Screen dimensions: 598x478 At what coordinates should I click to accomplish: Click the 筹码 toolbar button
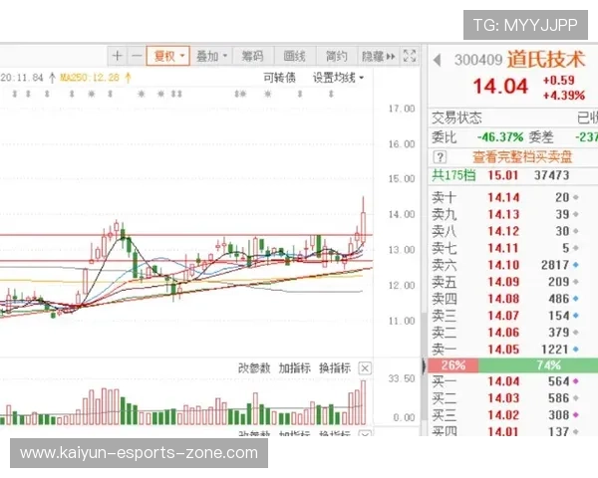point(252,57)
